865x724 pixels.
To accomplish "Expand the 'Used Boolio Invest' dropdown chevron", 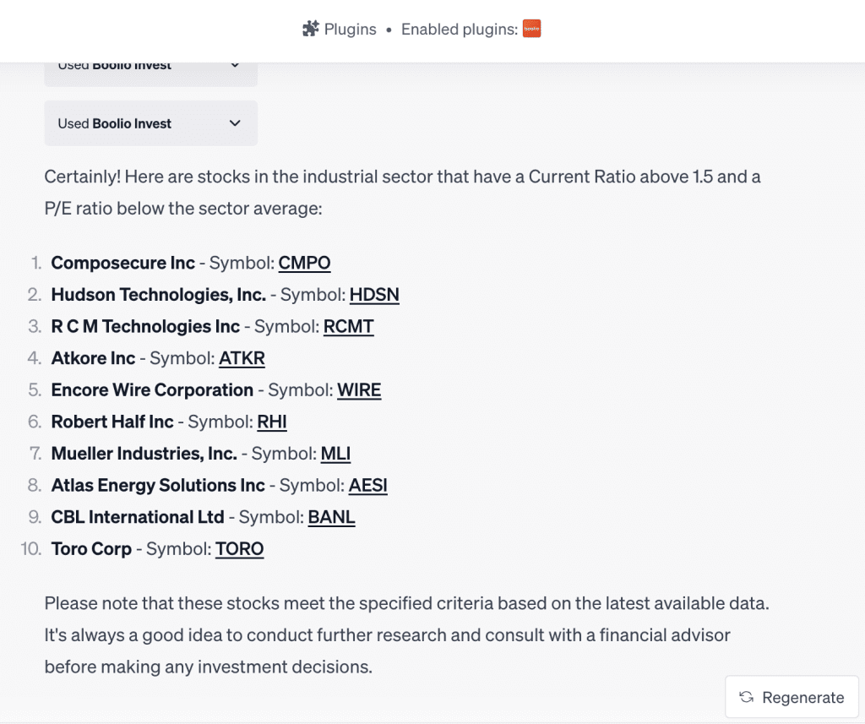I will 235,123.
